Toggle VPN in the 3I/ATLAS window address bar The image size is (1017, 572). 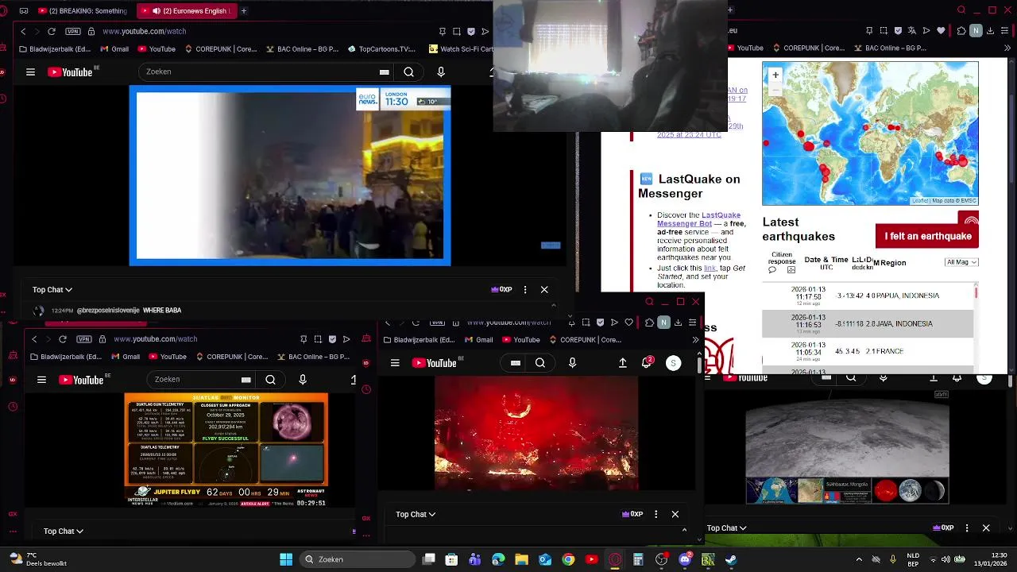pyautogui.click(x=84, y=339)
